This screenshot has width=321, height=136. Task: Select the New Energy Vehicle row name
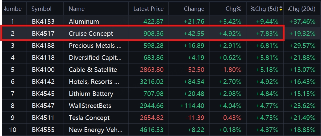tap(95, 130)
